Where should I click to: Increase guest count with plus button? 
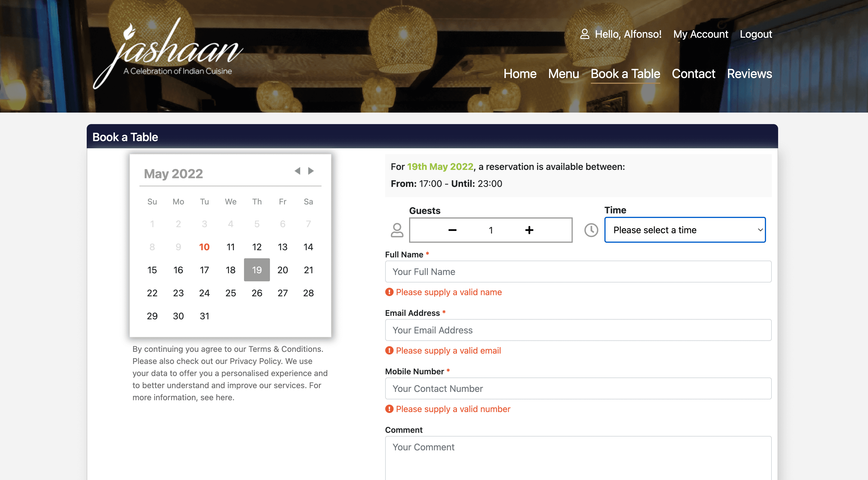tap(529, 230)
